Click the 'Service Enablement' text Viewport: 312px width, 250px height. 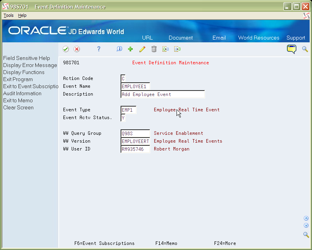click(179, 133)
